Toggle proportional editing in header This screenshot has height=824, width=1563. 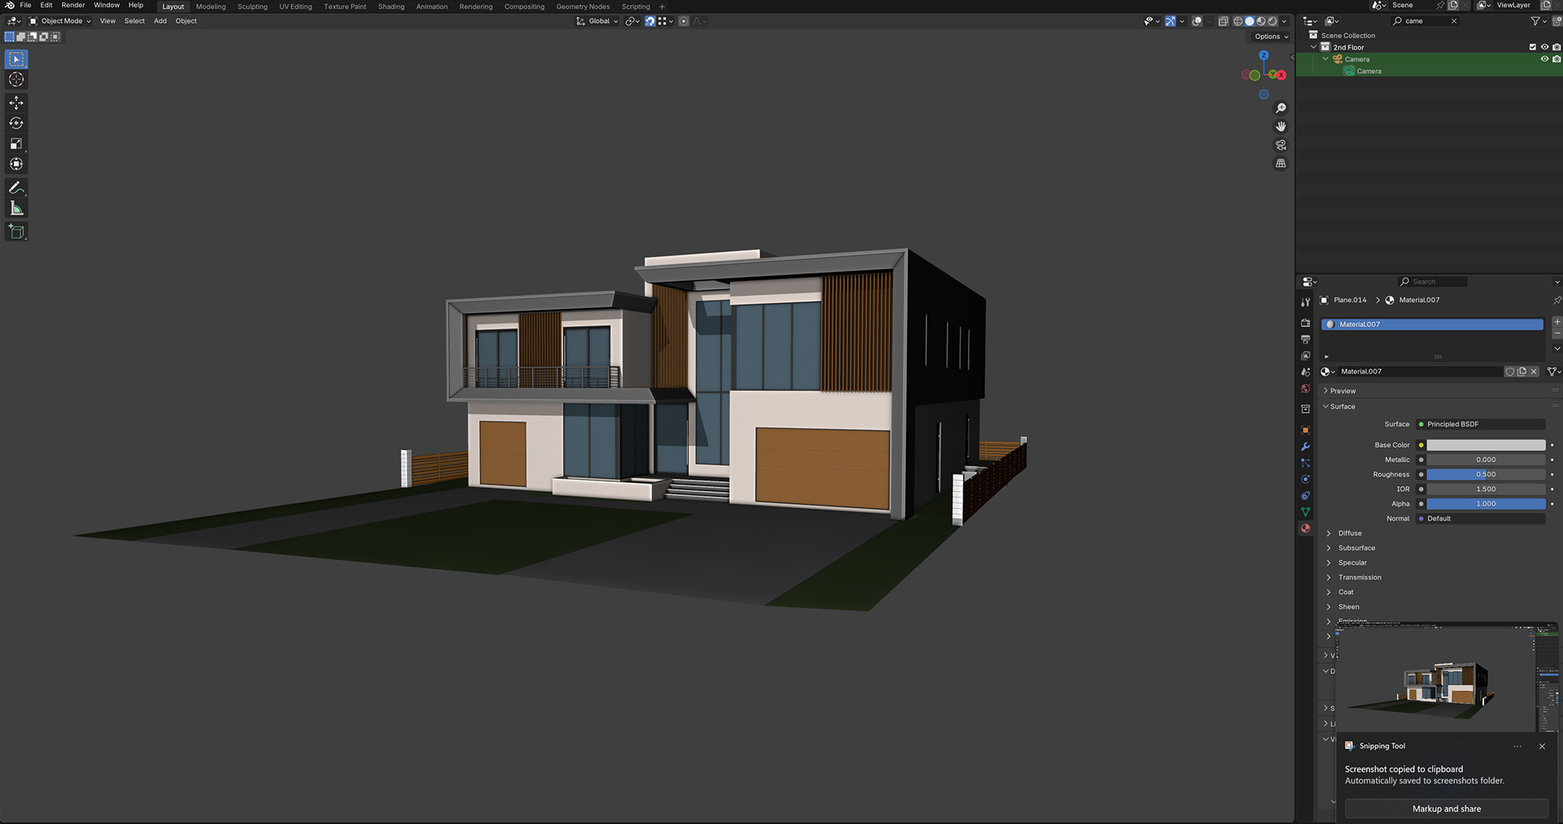tap(684, 21)
